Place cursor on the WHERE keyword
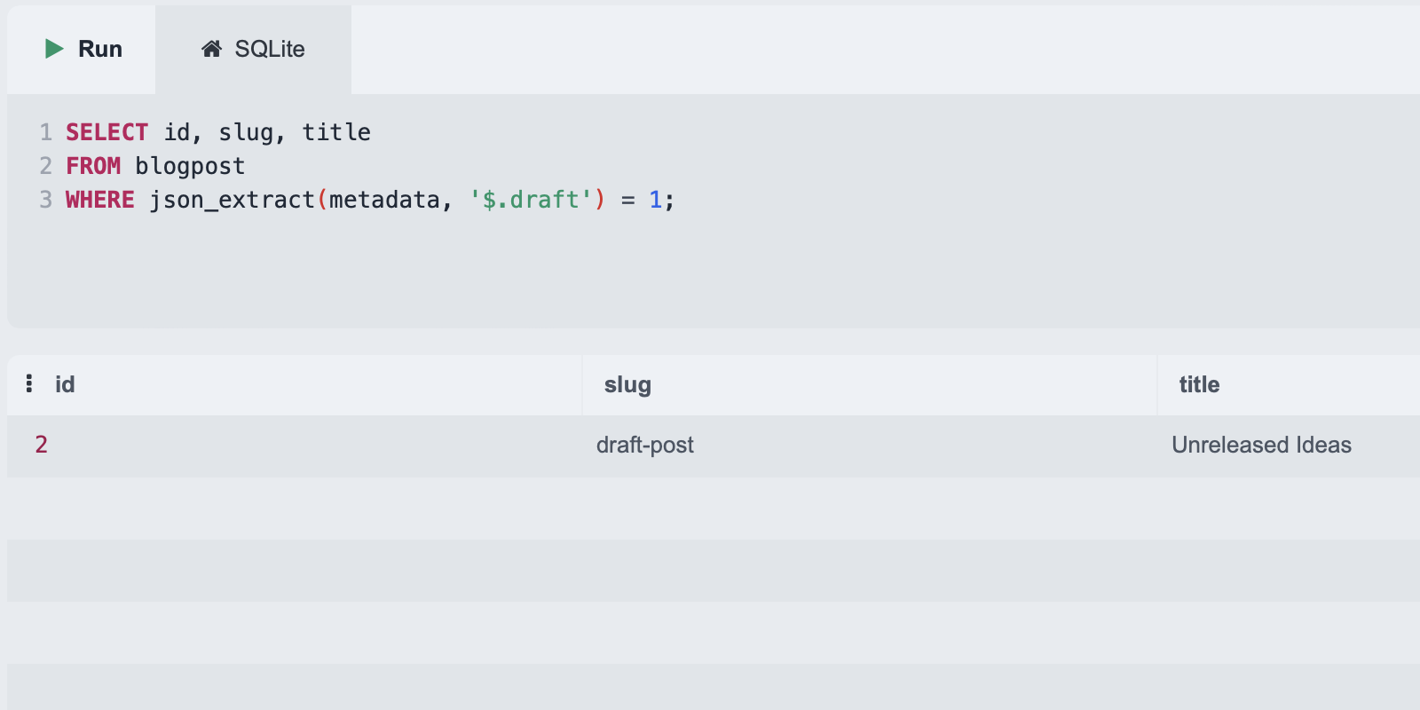Image resolution: width=1420 pixels, height=710 pixels. tap(99, 200)
